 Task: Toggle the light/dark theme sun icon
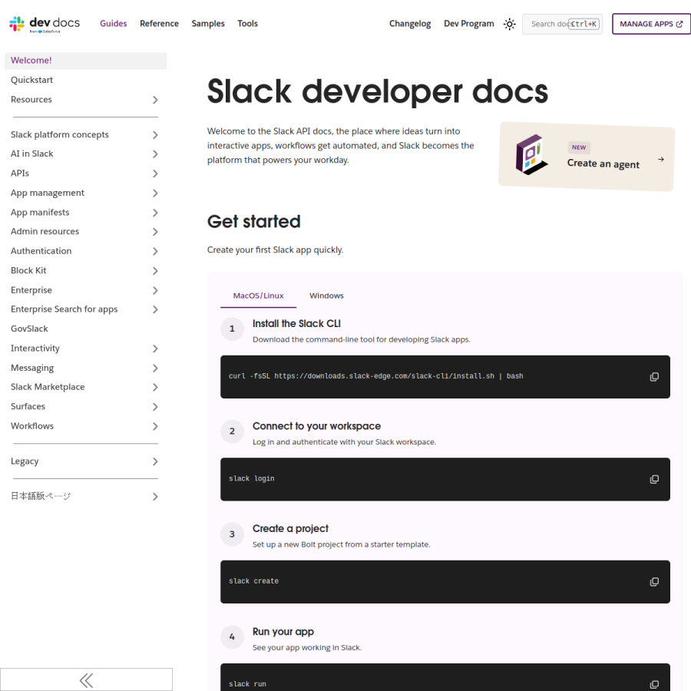click(x=510, y=24)
